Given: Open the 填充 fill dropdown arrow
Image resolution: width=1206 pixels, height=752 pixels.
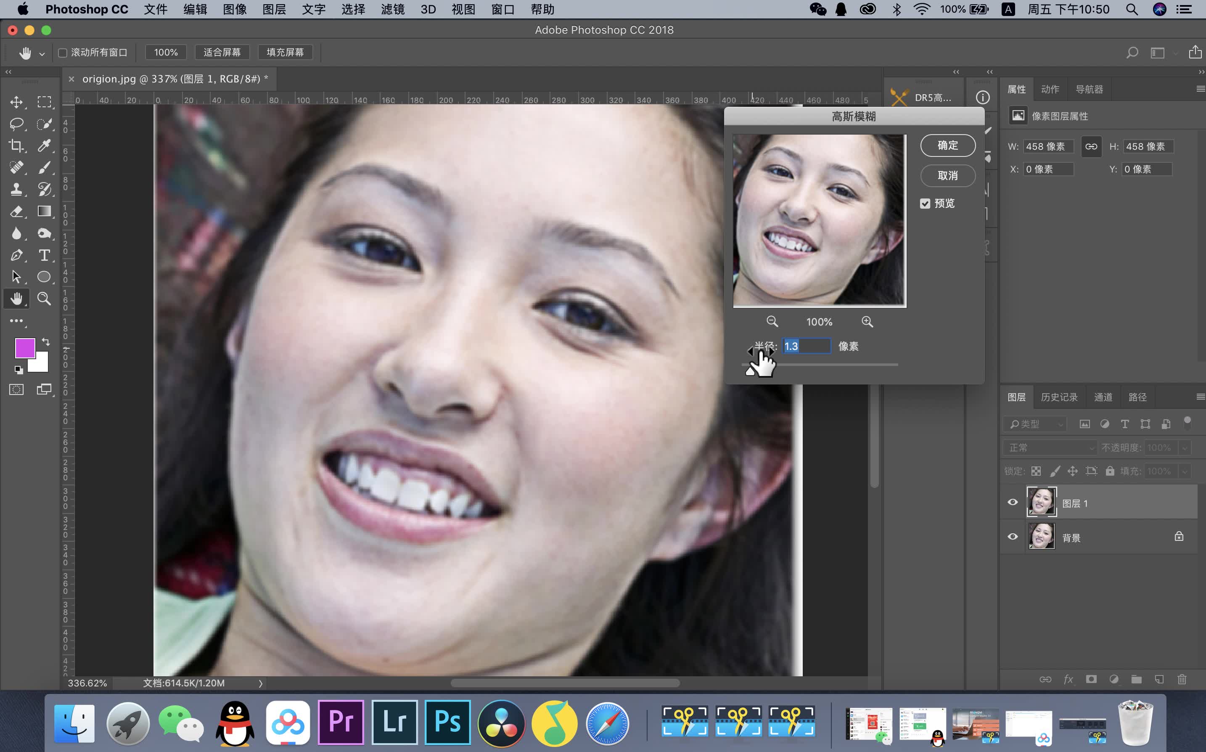Looking at the screenshot, I should click(1185, 471).
